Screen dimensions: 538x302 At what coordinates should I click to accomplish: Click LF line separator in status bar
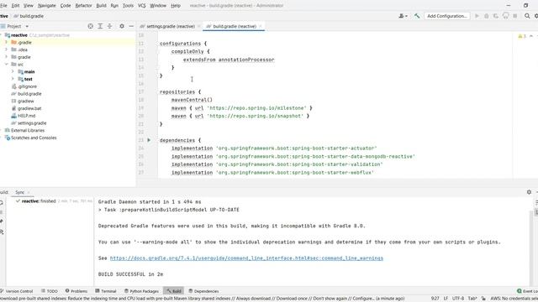446,299
